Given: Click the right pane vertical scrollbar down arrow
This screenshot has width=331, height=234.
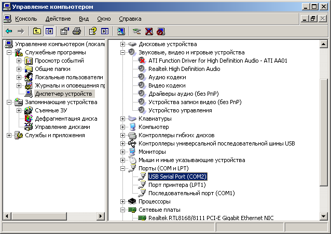Looking at the screenshot, I should click(x=324, y=217).
